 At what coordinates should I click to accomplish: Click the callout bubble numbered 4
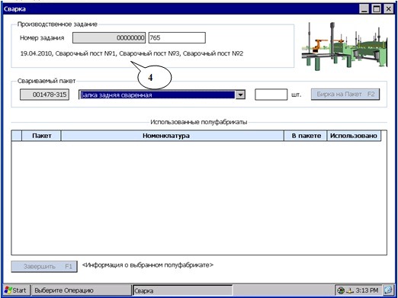tap(154, 77)
